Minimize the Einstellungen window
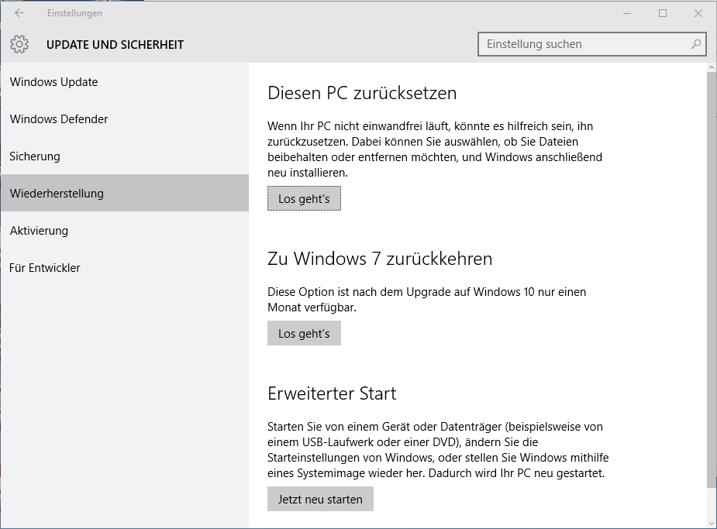 [x=627, y=13]
